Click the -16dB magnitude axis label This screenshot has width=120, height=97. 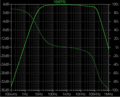5,47
